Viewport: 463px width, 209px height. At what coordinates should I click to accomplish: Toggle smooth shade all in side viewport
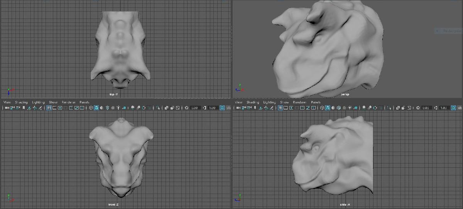coord(328,108)
